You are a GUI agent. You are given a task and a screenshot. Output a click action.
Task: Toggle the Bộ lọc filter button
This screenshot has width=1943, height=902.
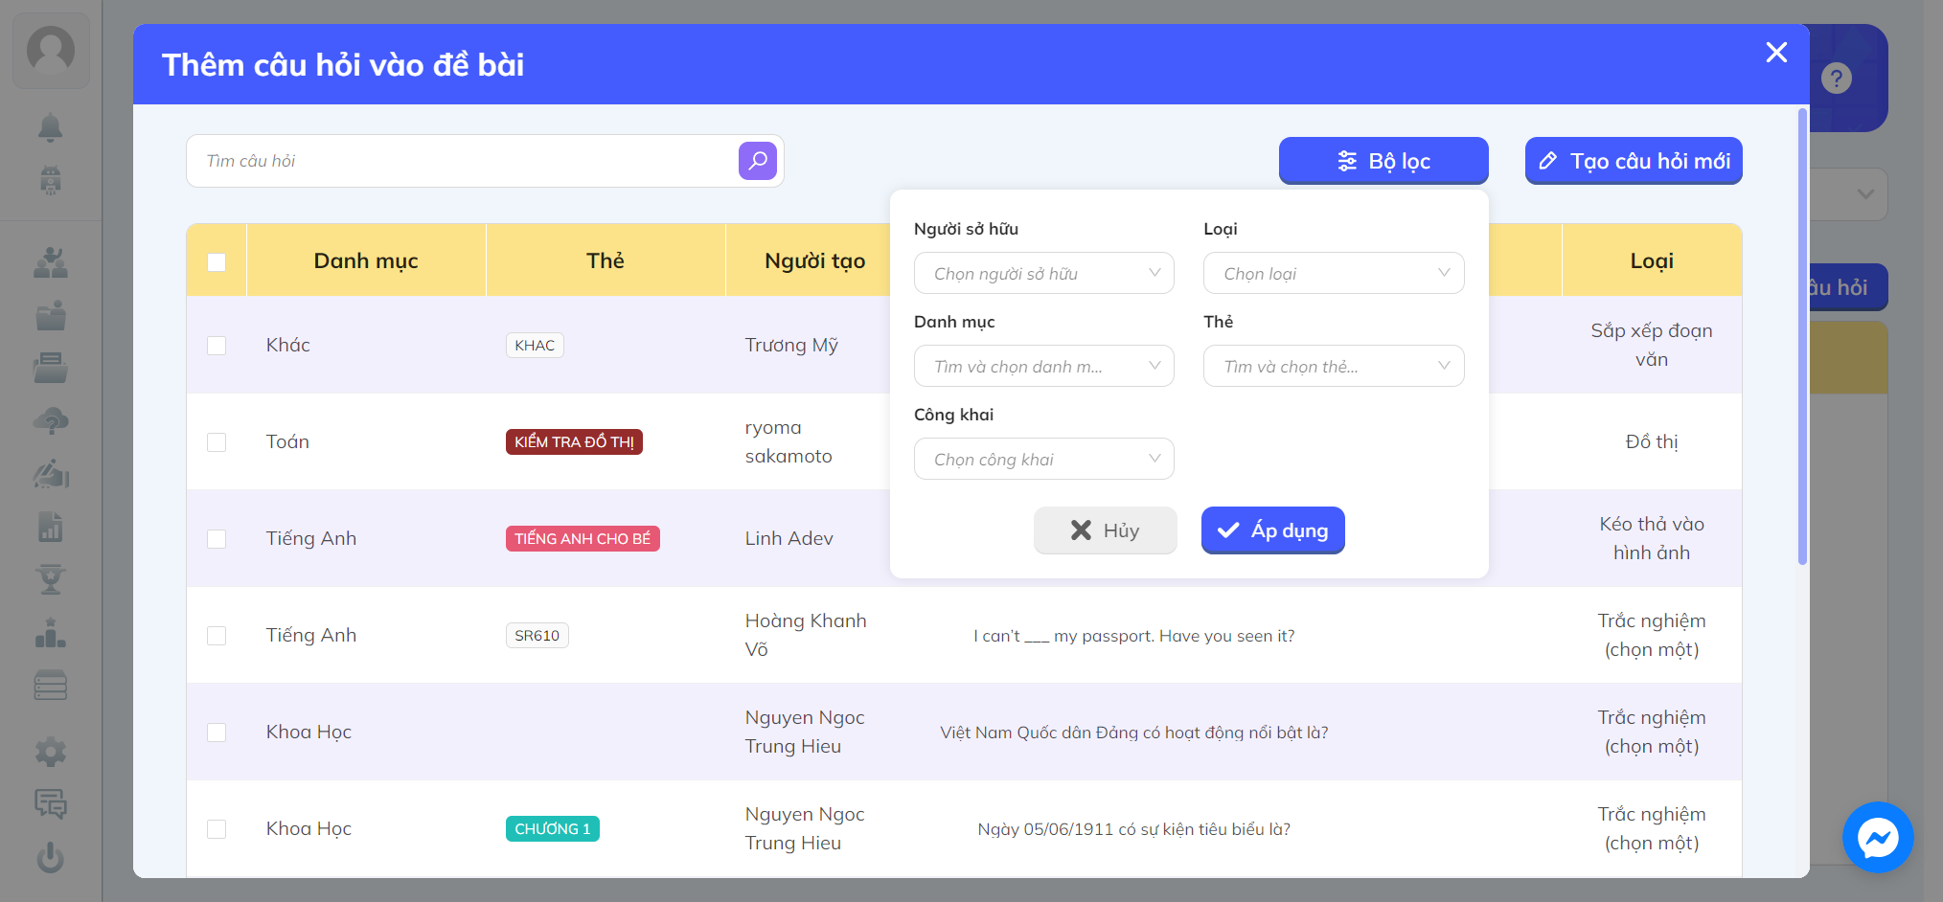click(x=1383, y=161)
